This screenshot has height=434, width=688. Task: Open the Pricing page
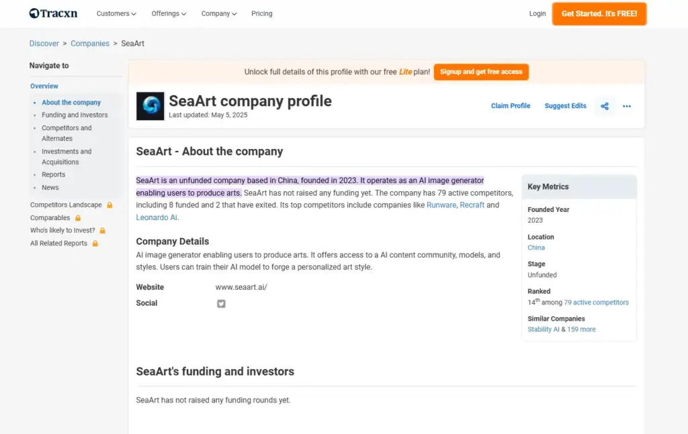pyautogui.click(x=262, y=13)
